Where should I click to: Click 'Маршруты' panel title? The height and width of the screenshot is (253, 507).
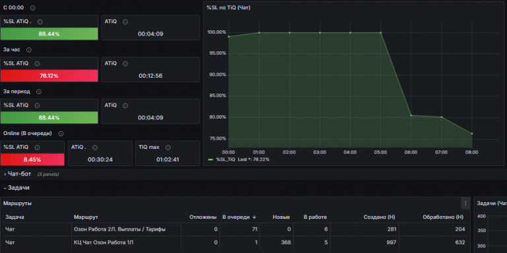17,204
